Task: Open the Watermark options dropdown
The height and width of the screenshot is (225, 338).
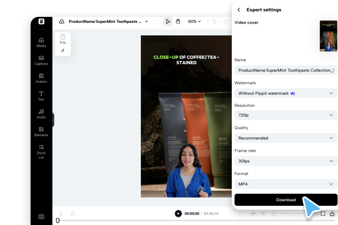Action: (x=286, y=93)
